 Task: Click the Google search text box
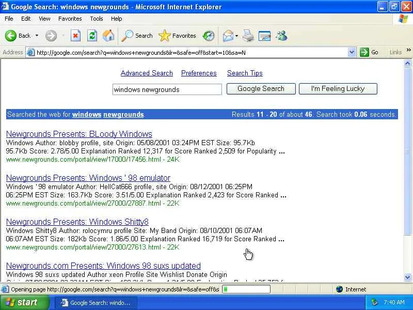coord(167,89)
